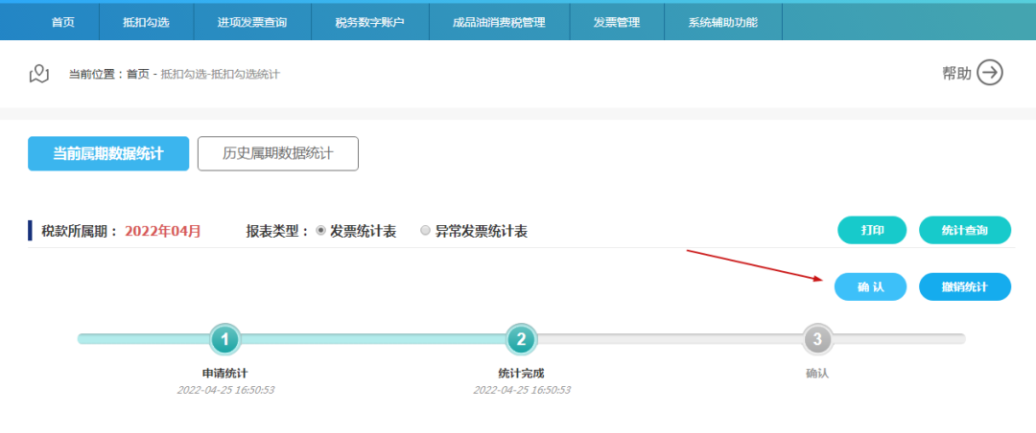
Task: Click the timestamp under 申请统计
Action: click(x=225, y=390)
